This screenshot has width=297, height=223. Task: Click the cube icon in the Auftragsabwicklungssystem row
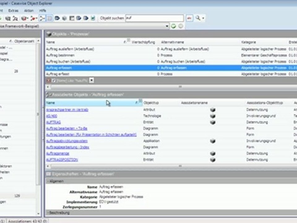tap(213, 141)
